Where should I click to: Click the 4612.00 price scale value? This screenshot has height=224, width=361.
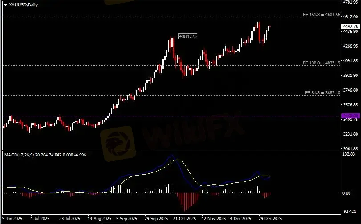[350, 17]
